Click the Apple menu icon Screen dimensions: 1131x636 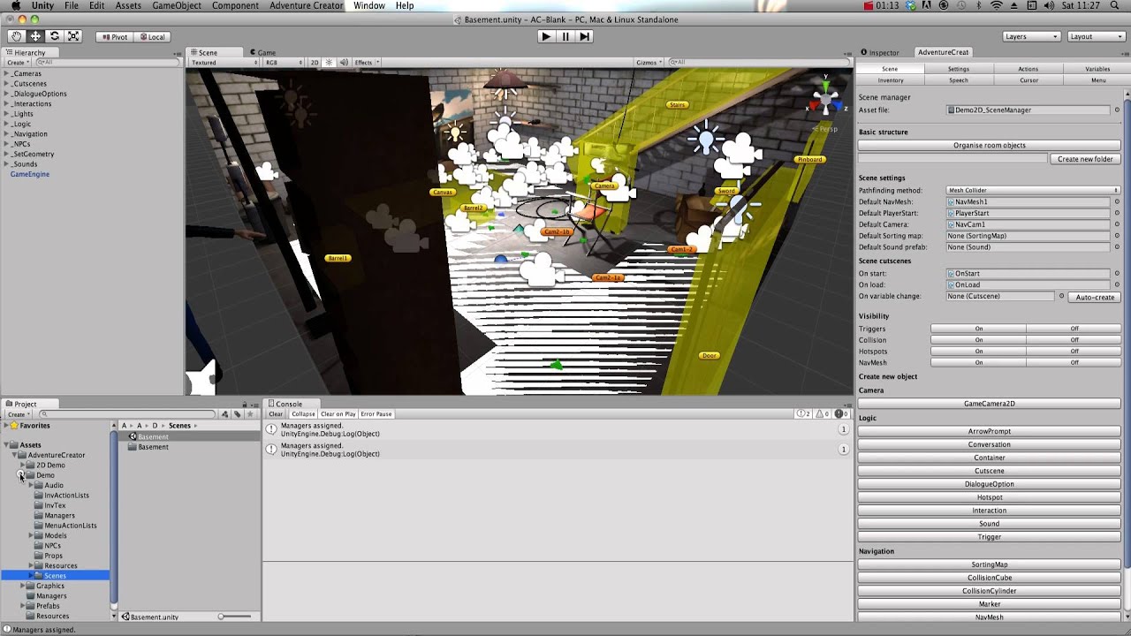coord(15,5)
